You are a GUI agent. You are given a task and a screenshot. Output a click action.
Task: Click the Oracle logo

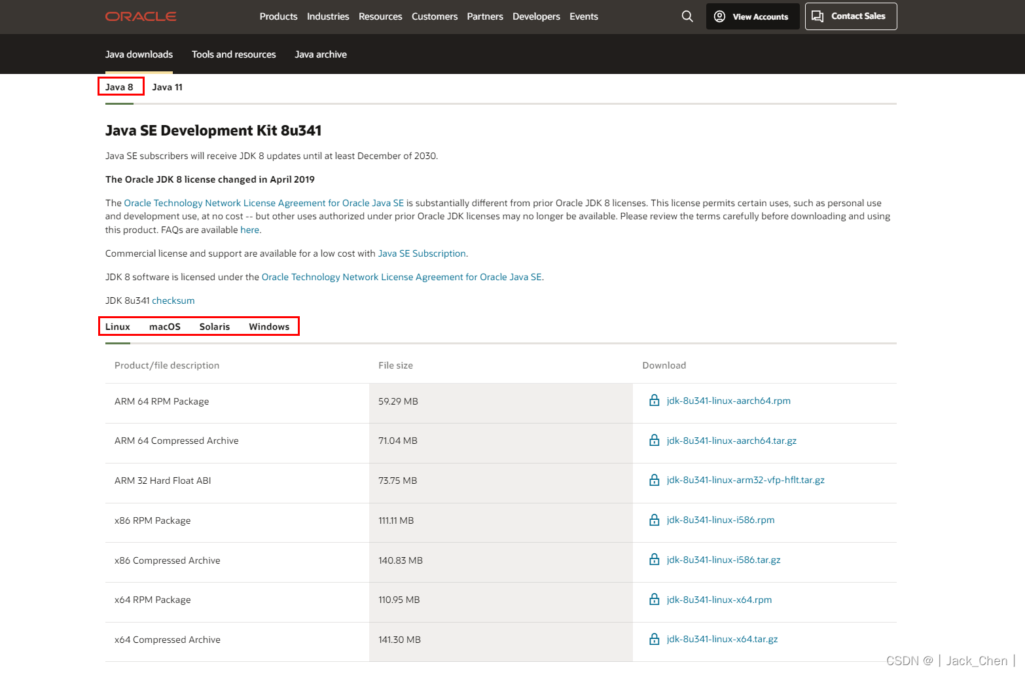coord(141,16)
